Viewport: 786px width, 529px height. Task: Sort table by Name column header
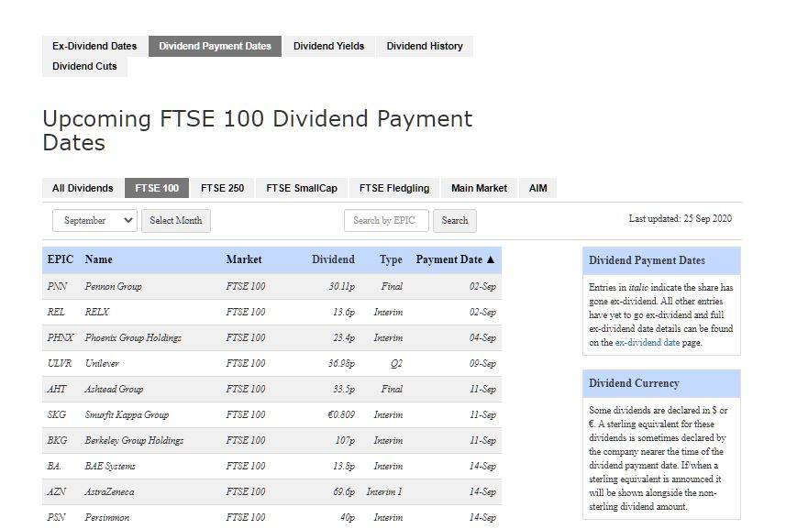(99, 259)
